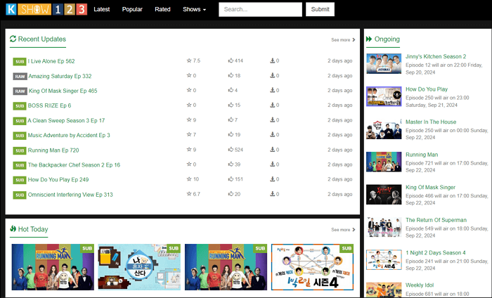Screen dimensions: 492x298
Task: Click the KShow123 logo
Action: (46, 9)
